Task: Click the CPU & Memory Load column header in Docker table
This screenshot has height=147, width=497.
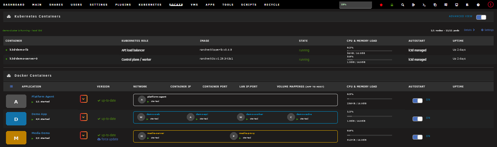Action: pyautogui.click(x=362, y=86)
